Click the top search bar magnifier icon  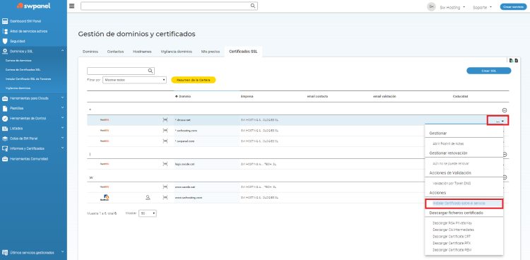[x=253, y=6]
